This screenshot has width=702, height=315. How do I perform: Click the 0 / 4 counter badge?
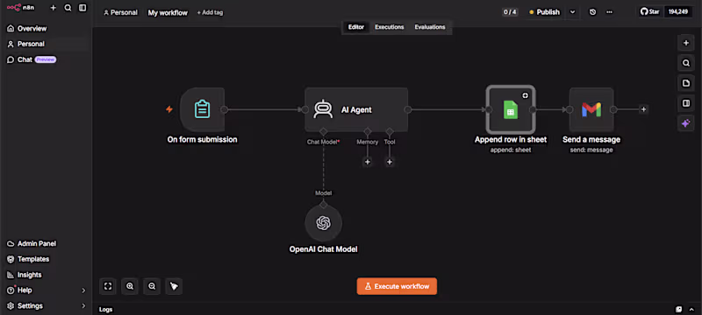point(510,12)
